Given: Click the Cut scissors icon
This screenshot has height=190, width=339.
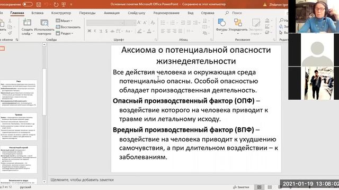Looking at the screenshot, I should pyautogui.click(x=10, y=21).
